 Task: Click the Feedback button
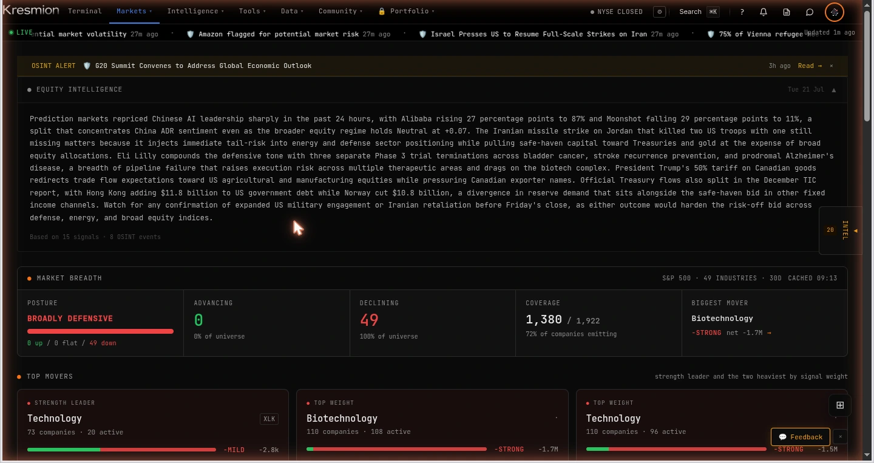point(801,437)
